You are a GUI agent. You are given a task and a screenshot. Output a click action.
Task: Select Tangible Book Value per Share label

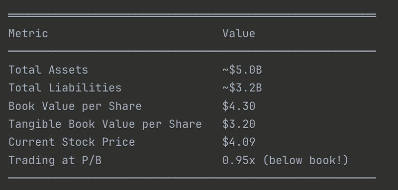click(105, 124)
